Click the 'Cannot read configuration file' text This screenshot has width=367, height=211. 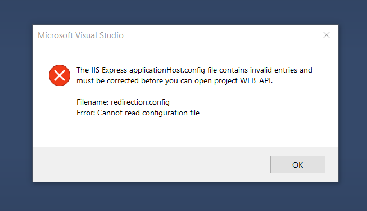click(148, 113)
